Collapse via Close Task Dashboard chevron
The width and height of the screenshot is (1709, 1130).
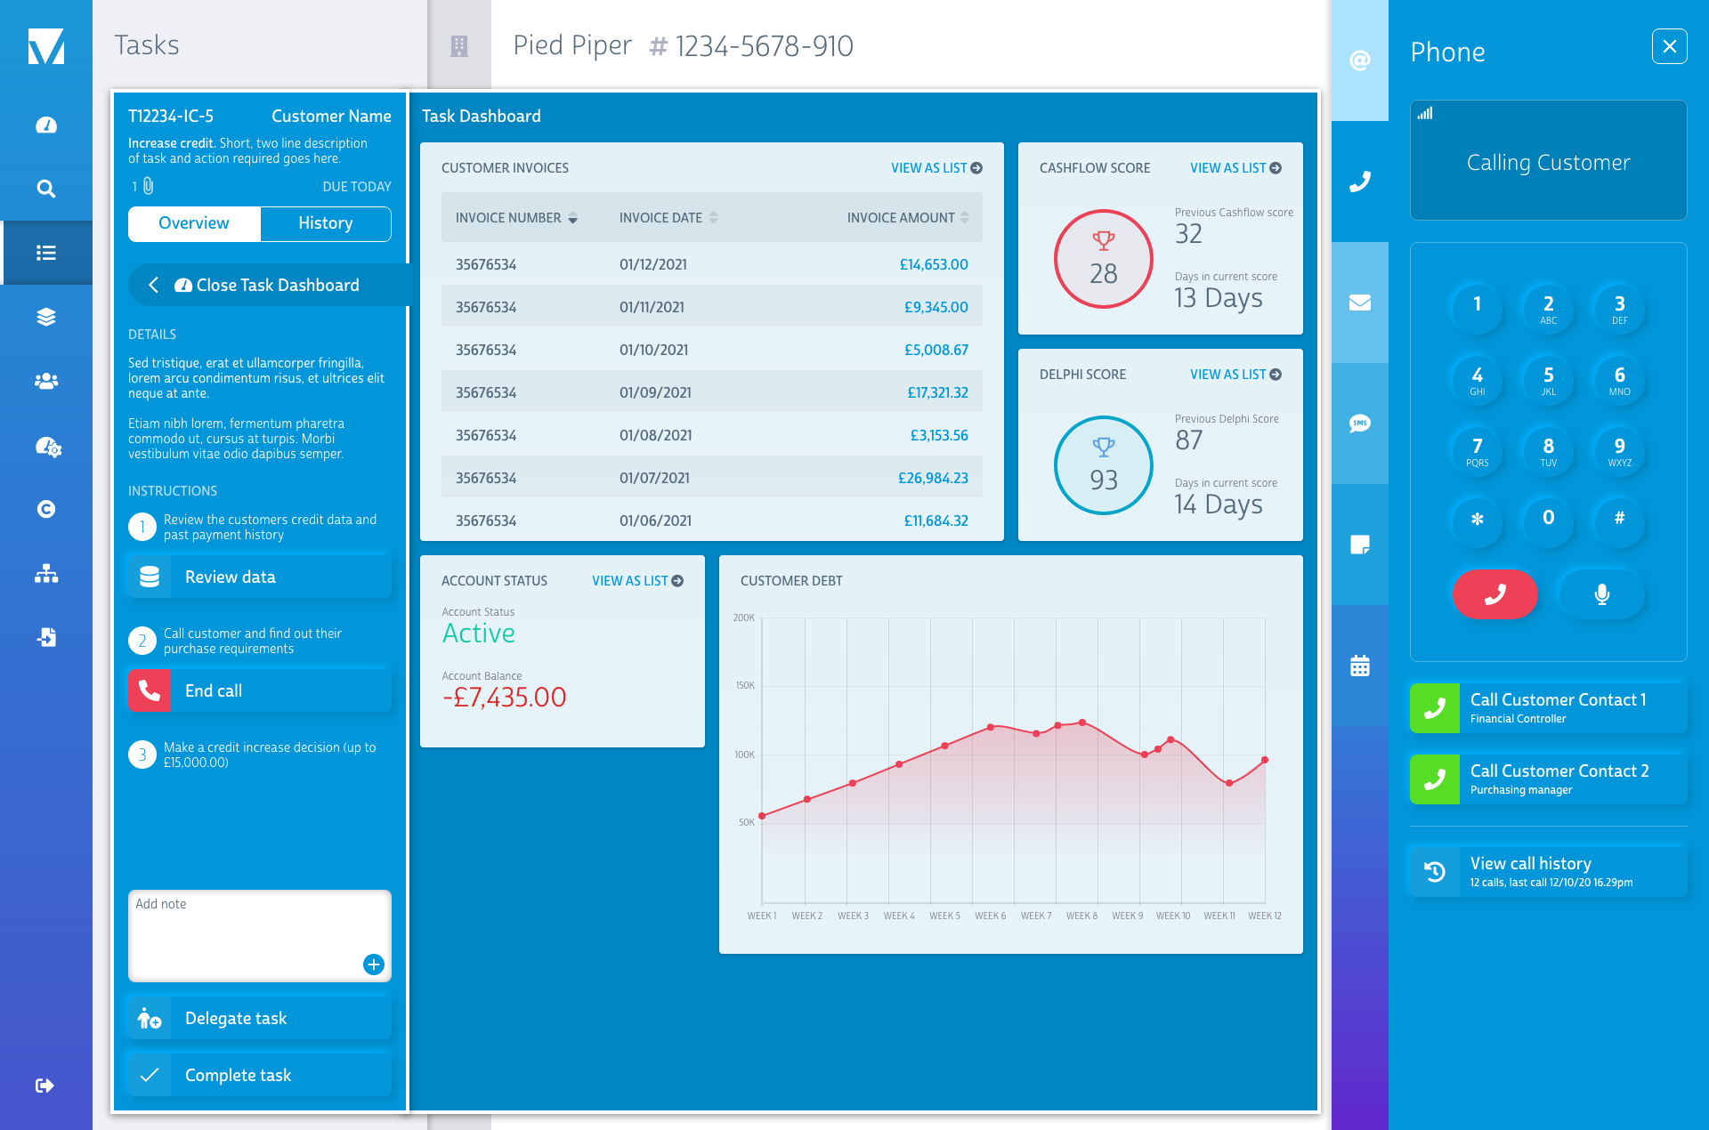(154, 285)
